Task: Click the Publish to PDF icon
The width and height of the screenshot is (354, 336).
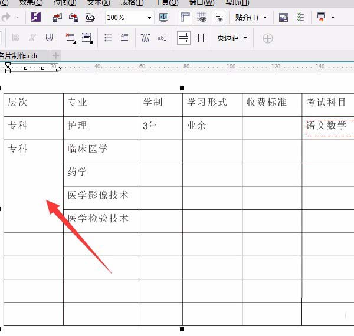Action: click(x=90, y=17)
